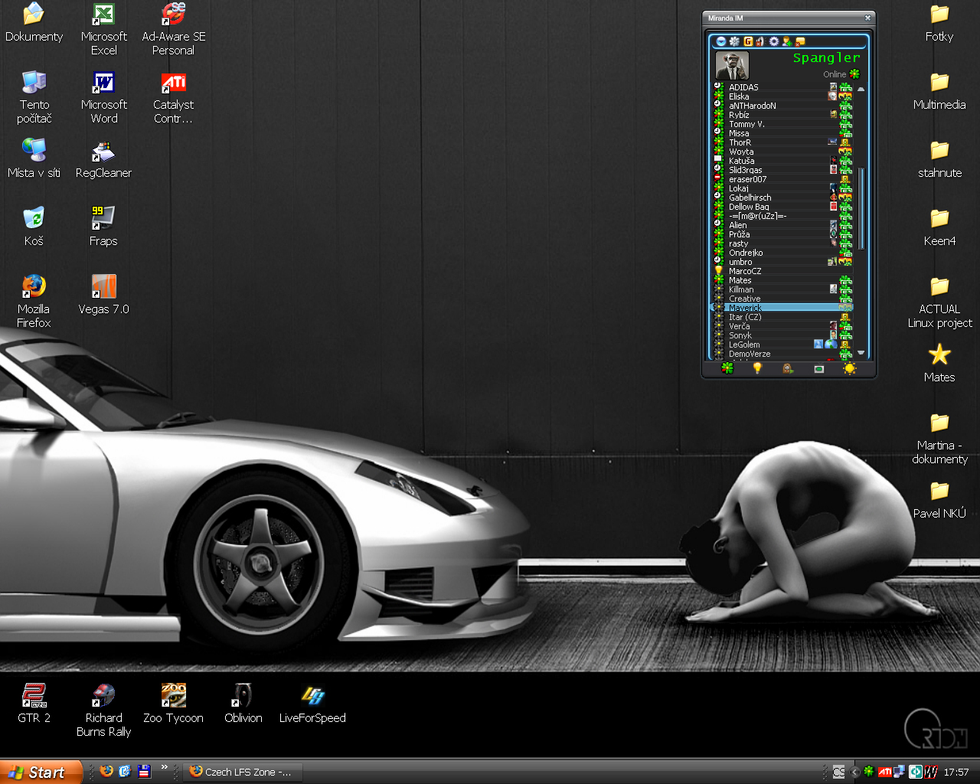
Task: Select contact Rybíz in the list
Action: [x=783, y=115]
